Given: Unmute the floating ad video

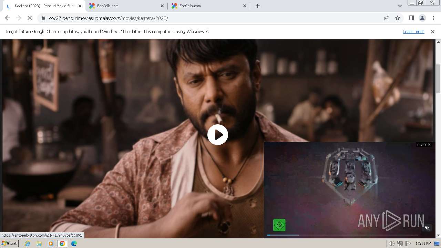Looking at the screenshot, I should click(x=427, y=228).
